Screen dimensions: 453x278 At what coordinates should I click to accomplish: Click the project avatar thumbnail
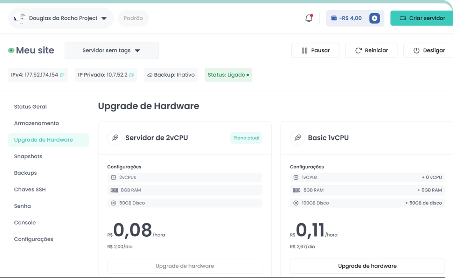[20, 18]
